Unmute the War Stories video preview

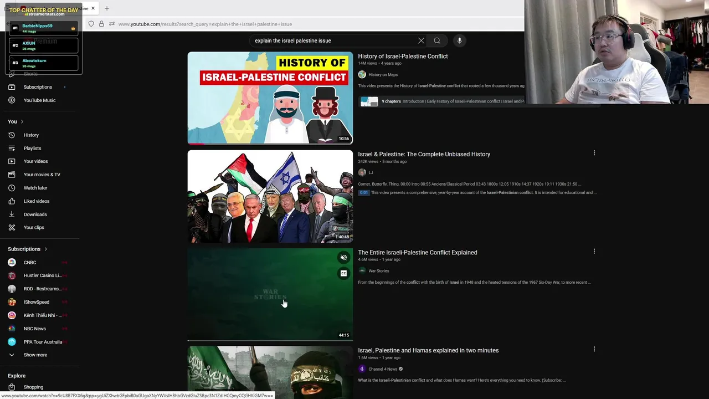click(343, 258)
